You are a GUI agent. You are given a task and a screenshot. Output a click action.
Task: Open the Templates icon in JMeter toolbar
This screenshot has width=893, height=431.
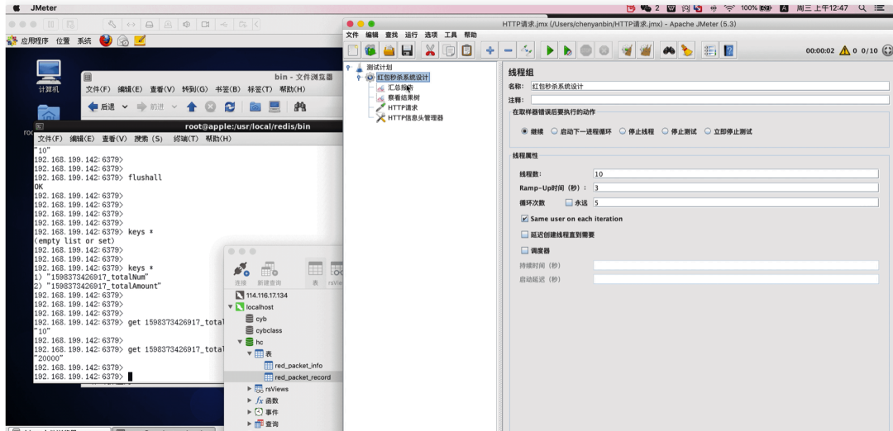(x=370, y=50)
